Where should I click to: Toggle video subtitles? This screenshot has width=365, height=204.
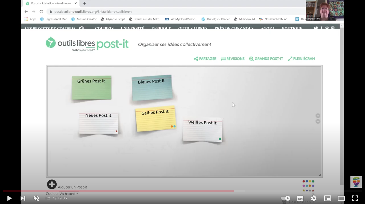click(300, 198)
